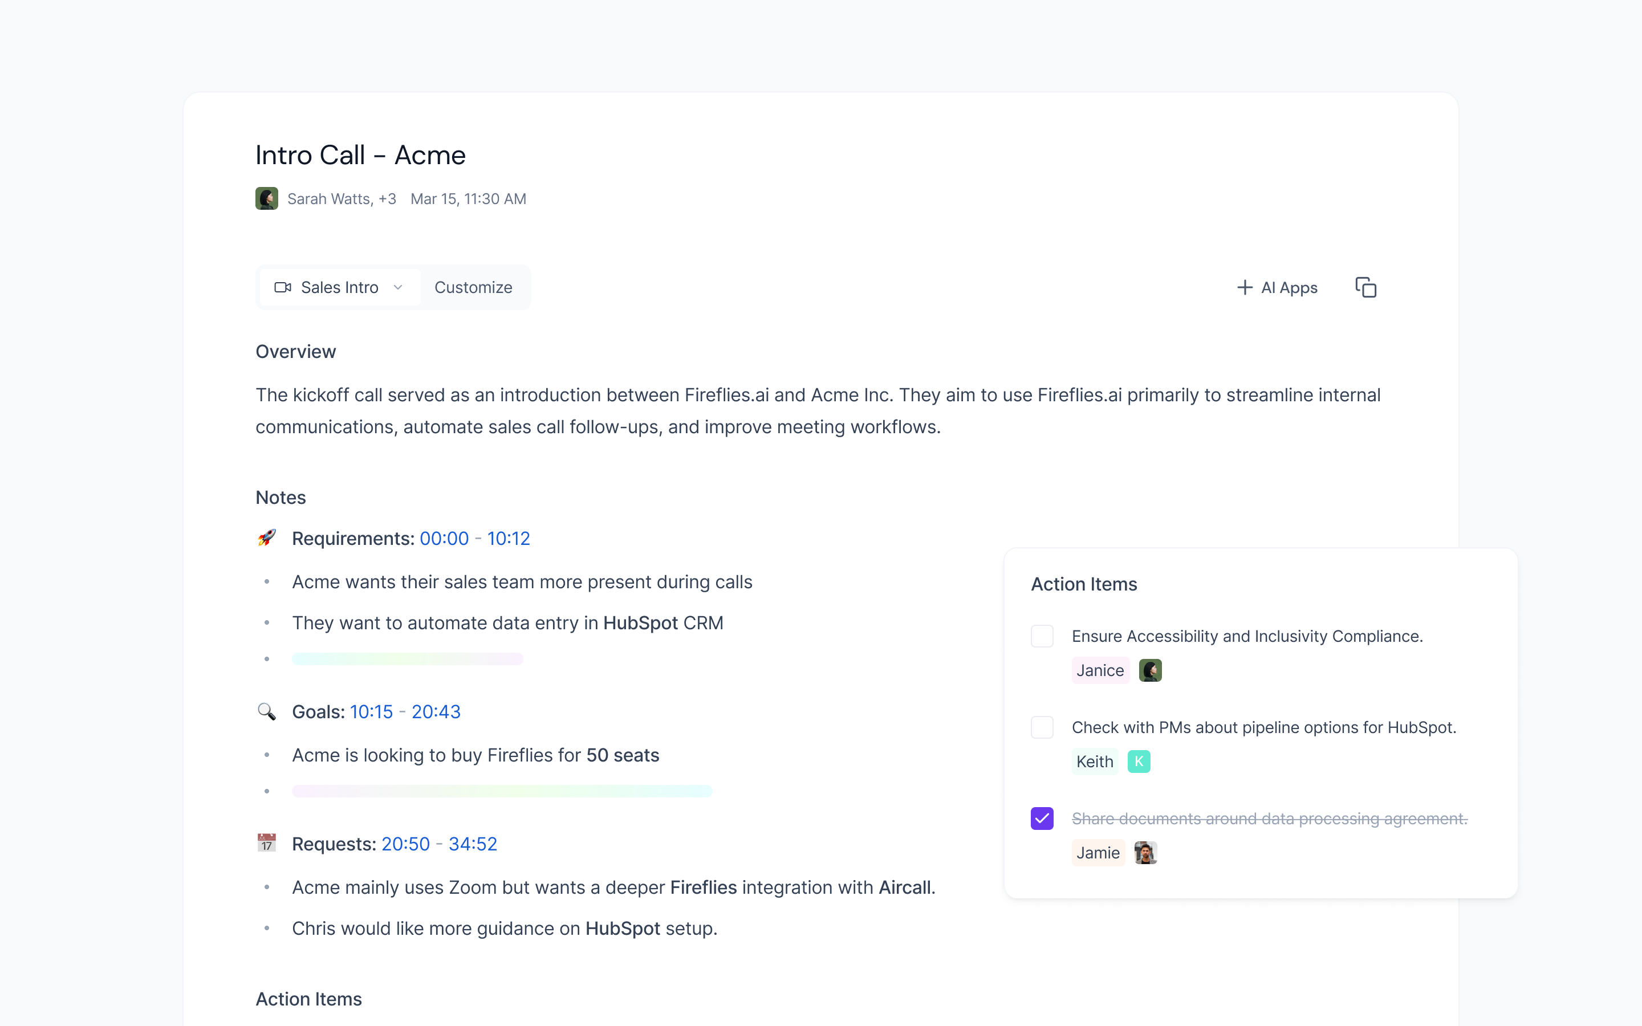Click the video camera icon in Sales Intro selector
Viewport: 1642px width, 1026px height.
pyautogui.click(x=283, y=287)
